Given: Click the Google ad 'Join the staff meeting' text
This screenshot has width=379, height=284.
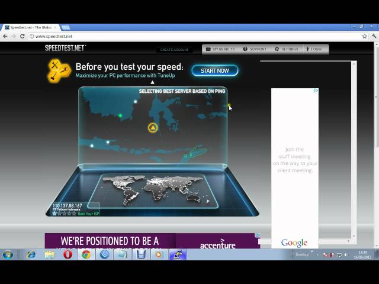Looking at the screenshot, I should tap(295, 160).
